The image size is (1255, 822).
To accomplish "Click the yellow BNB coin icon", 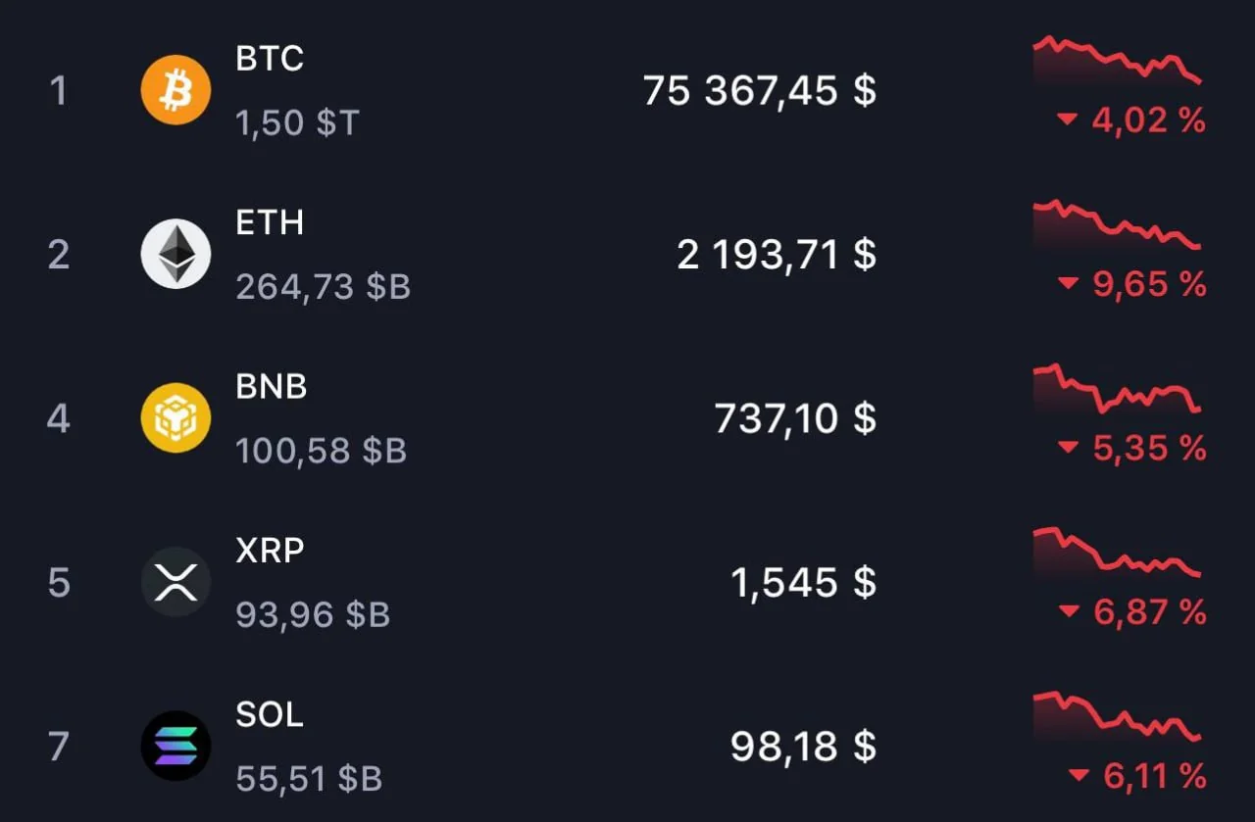I will (x=176, y=417).
